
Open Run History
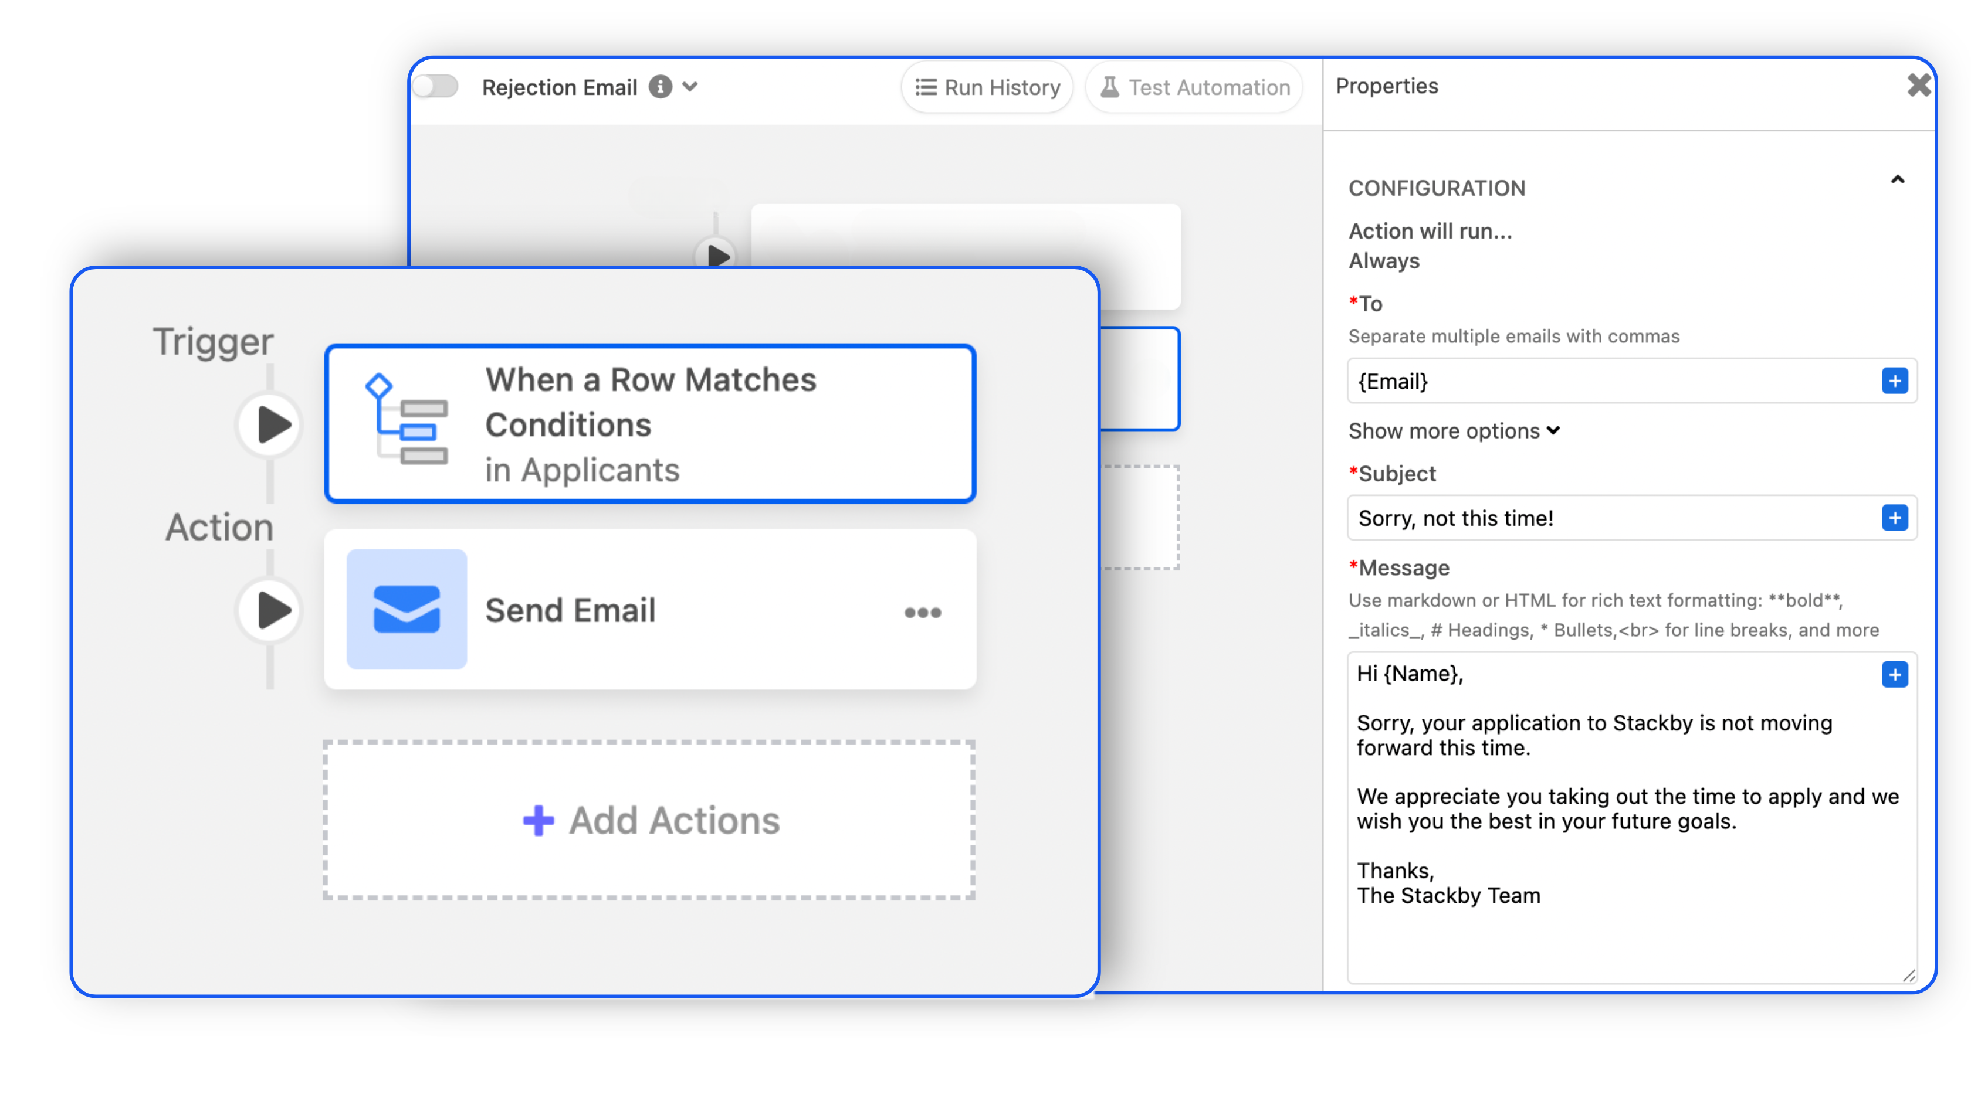tap(987, 88)
